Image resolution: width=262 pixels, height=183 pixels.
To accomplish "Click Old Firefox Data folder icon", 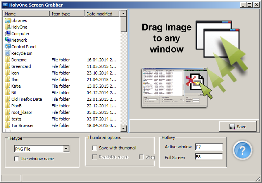I will [x=7, y=99].
